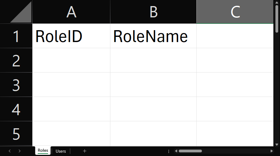280x156 pixels.
Task: Click the cell containing RoleID
Action: pyautogui.click(x=71, y=36)
